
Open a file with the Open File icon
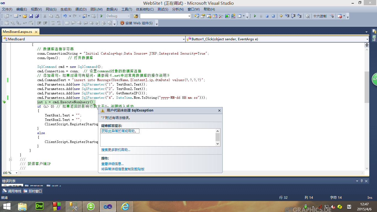pyautogui.click(x=25, y=16)
